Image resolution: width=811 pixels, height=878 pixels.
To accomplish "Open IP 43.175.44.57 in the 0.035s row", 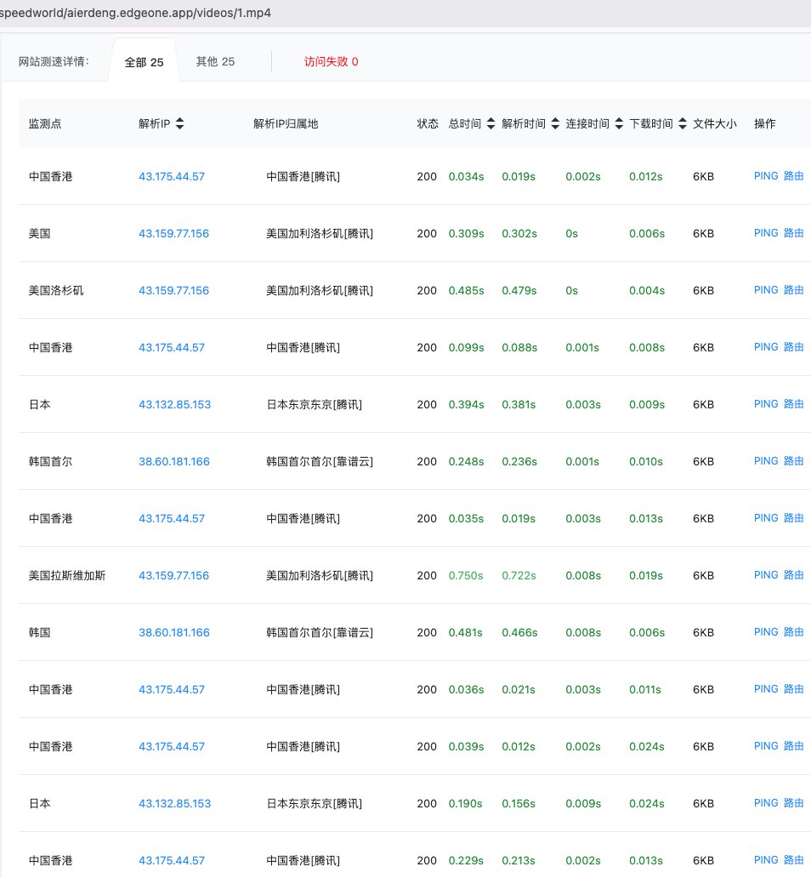I will pyautogui.click(x=172, y=518).
